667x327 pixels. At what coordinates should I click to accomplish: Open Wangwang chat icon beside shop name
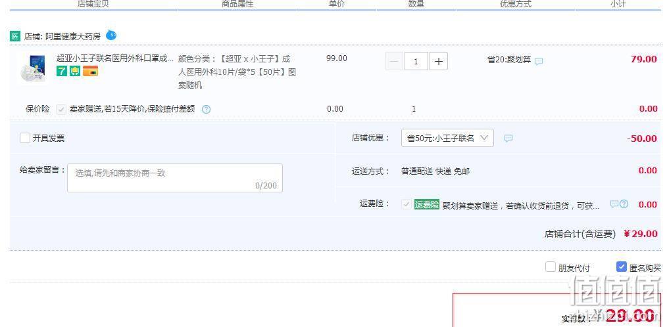111,35
